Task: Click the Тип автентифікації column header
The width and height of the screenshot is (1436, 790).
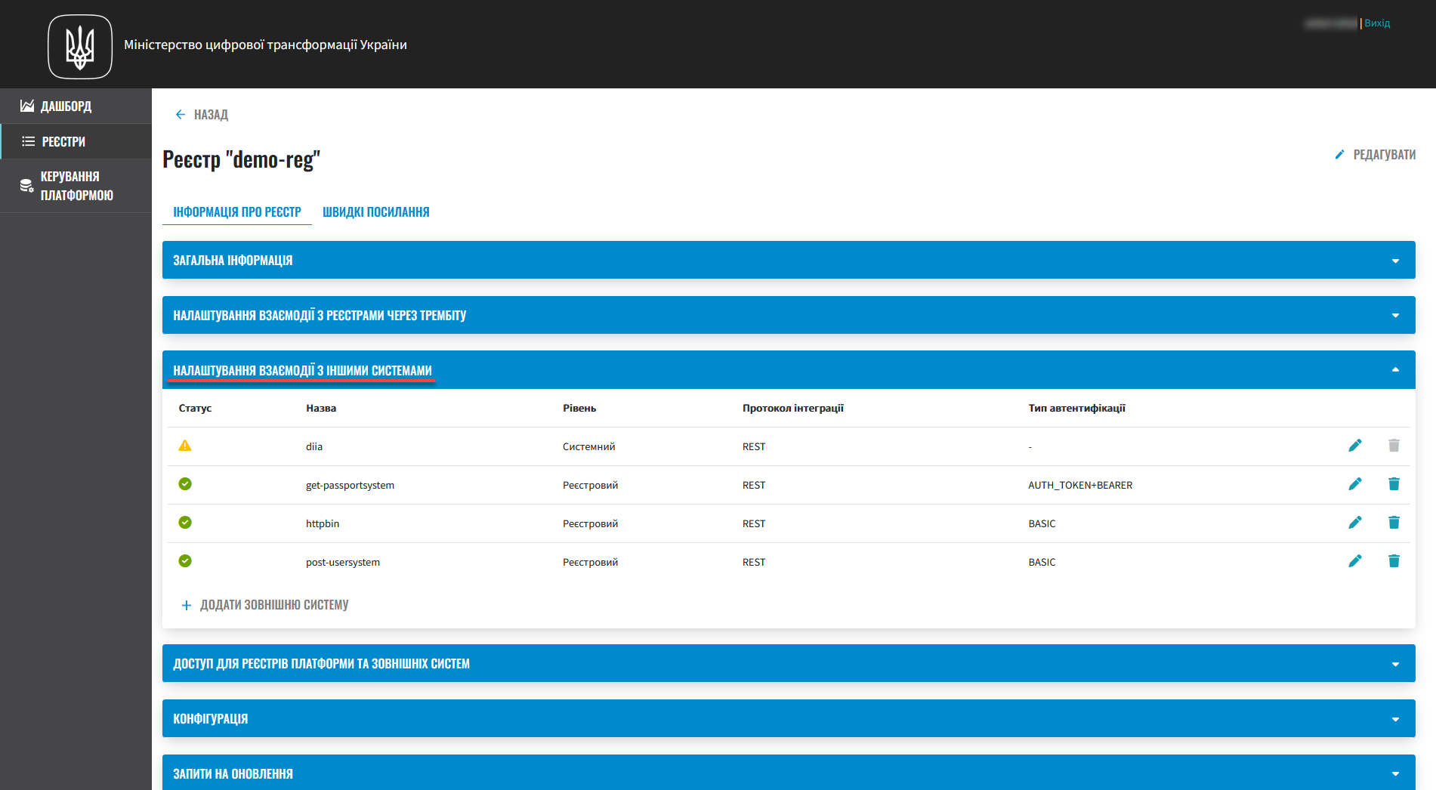Action: coord(1076,408)
